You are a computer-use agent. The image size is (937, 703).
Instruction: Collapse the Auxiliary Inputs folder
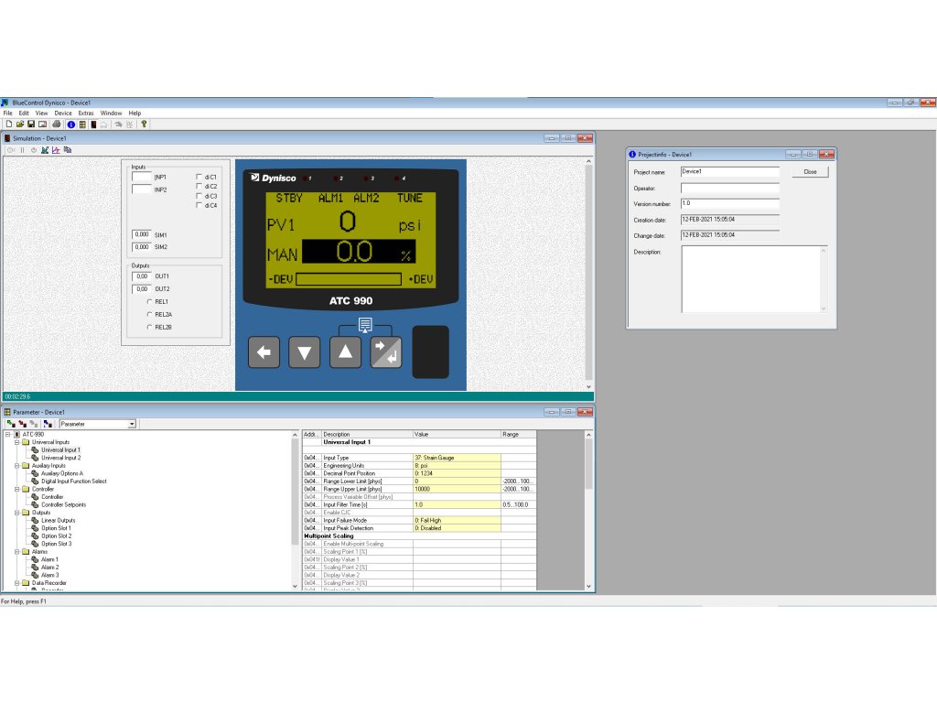tap(16, 466)
